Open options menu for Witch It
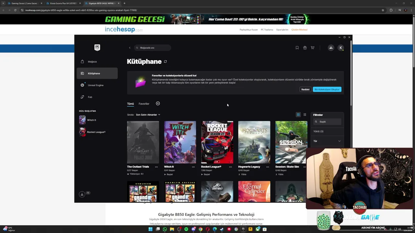The image size is (415, 233). click(193, 167)
